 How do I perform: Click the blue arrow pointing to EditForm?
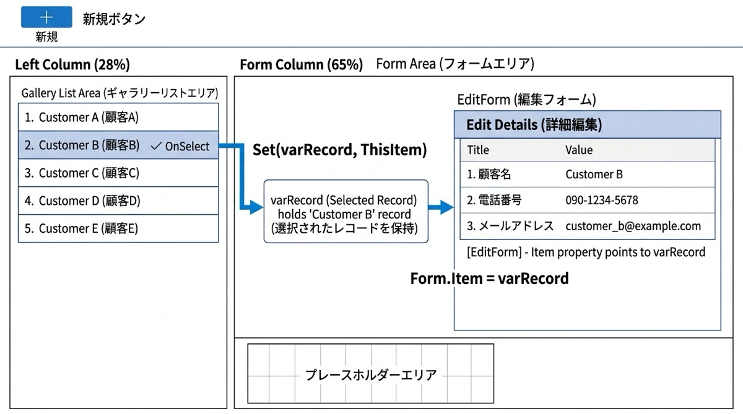point(441,208)
